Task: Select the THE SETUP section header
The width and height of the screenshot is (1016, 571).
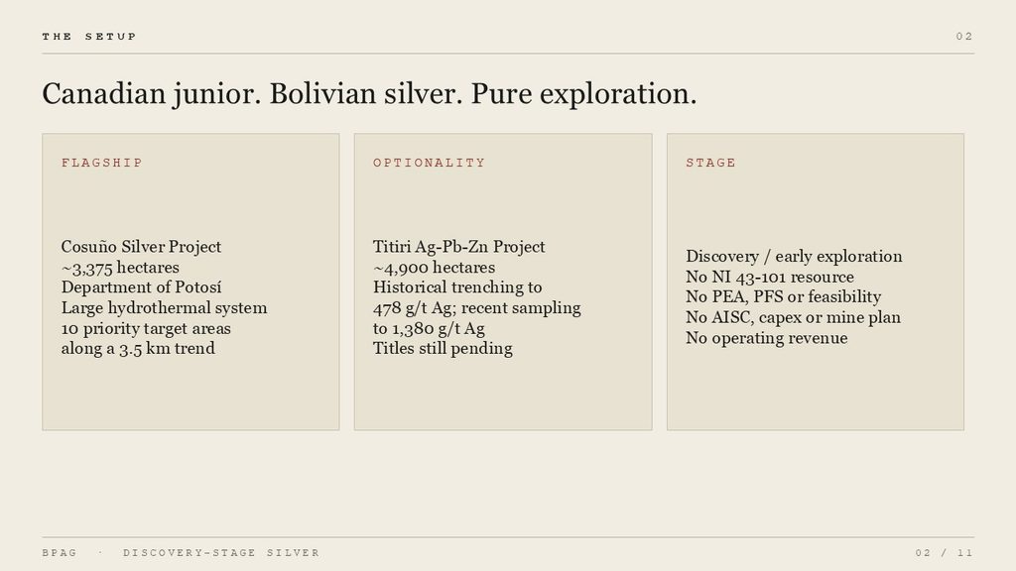Action: 89,37
